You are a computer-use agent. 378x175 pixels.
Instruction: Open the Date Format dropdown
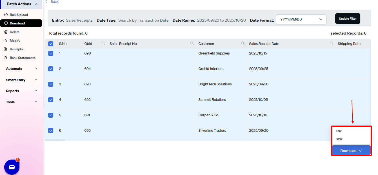pyautogui.click(x=301, y=19)
